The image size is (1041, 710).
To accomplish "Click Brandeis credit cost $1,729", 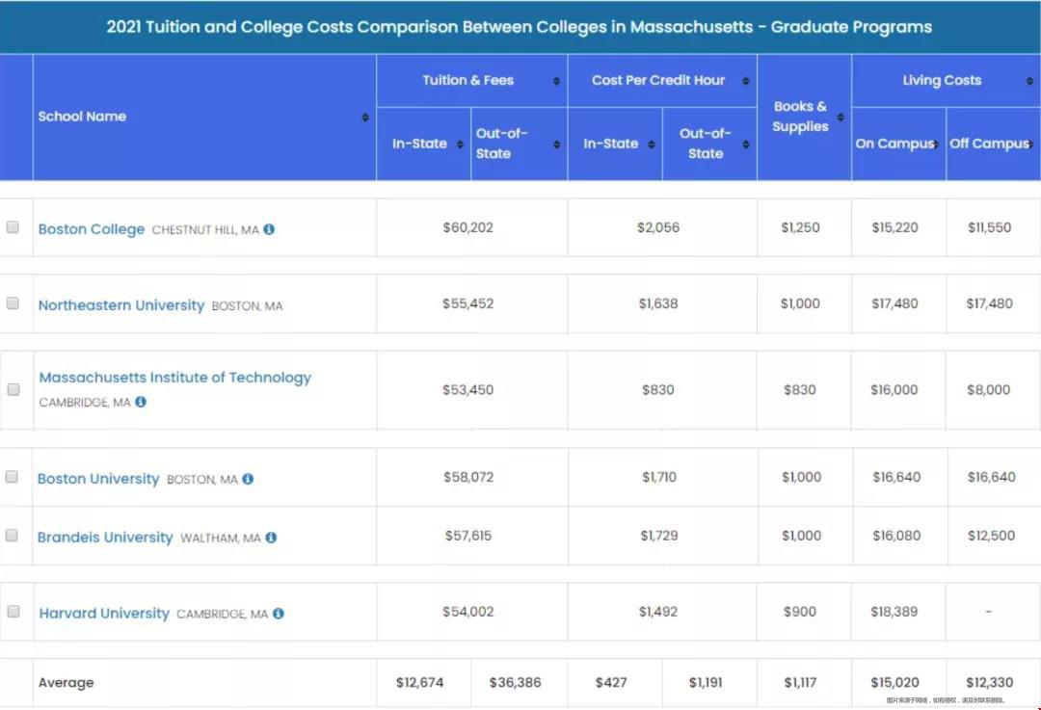I will 659,536.
